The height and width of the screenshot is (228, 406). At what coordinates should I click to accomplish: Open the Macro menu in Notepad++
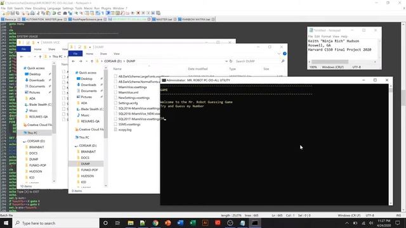click(88, 8)
